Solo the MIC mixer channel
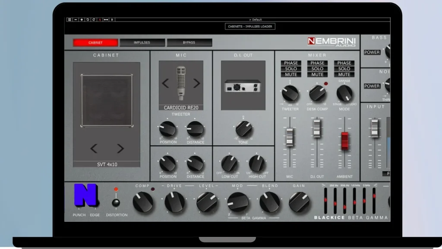Viewport: 442px width, 249px height. point(291,69)
